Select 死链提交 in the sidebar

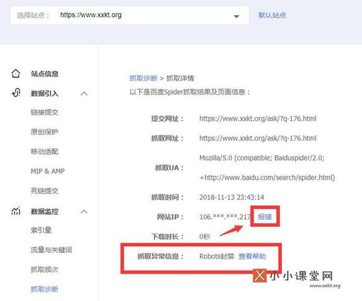click(45, 191)
